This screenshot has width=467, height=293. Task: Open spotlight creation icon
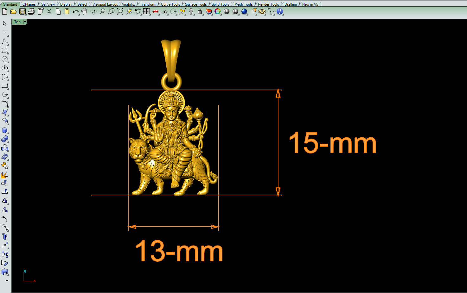(254, 11)
